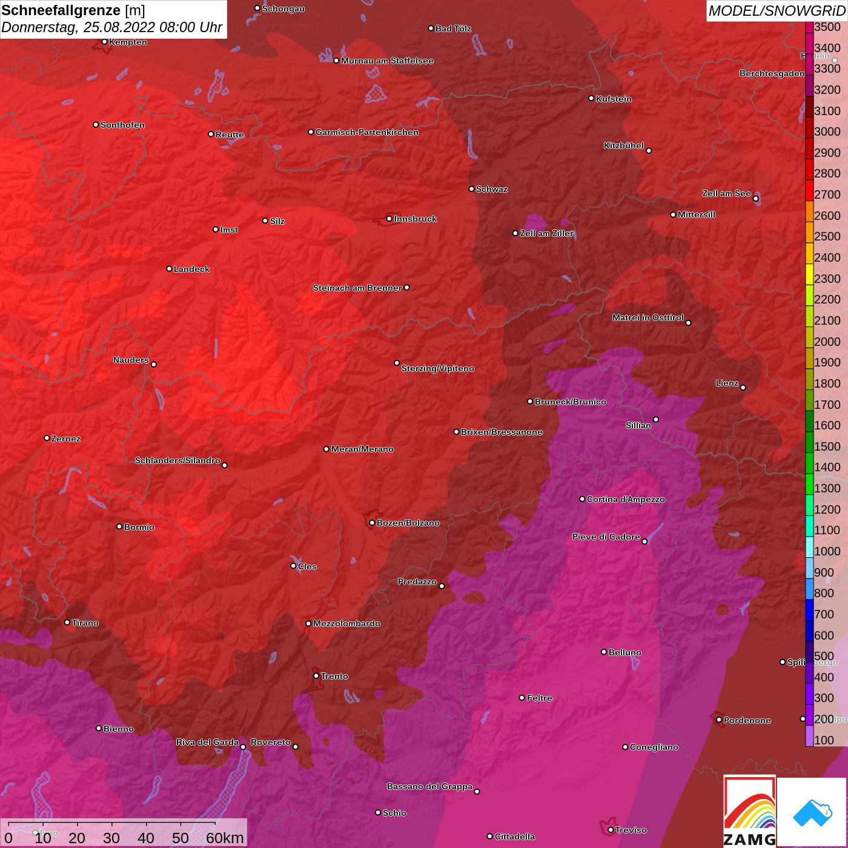Image resolution: width=848 pixels, height=848 pixels.
Task: Click the Pordenone city label
Action: 747,720
